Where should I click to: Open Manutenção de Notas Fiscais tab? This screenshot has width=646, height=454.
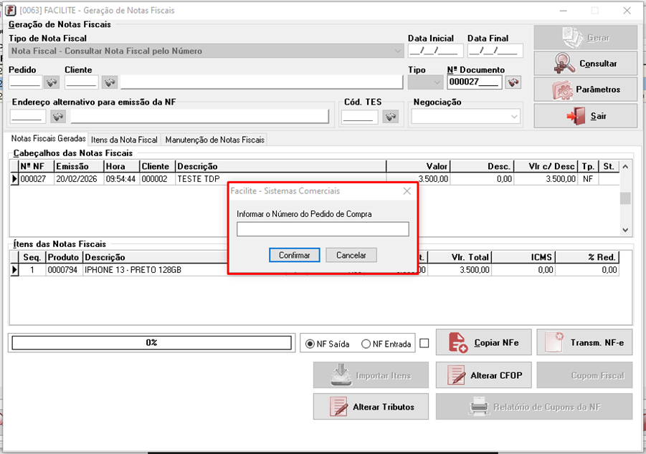tap(214, 140)
